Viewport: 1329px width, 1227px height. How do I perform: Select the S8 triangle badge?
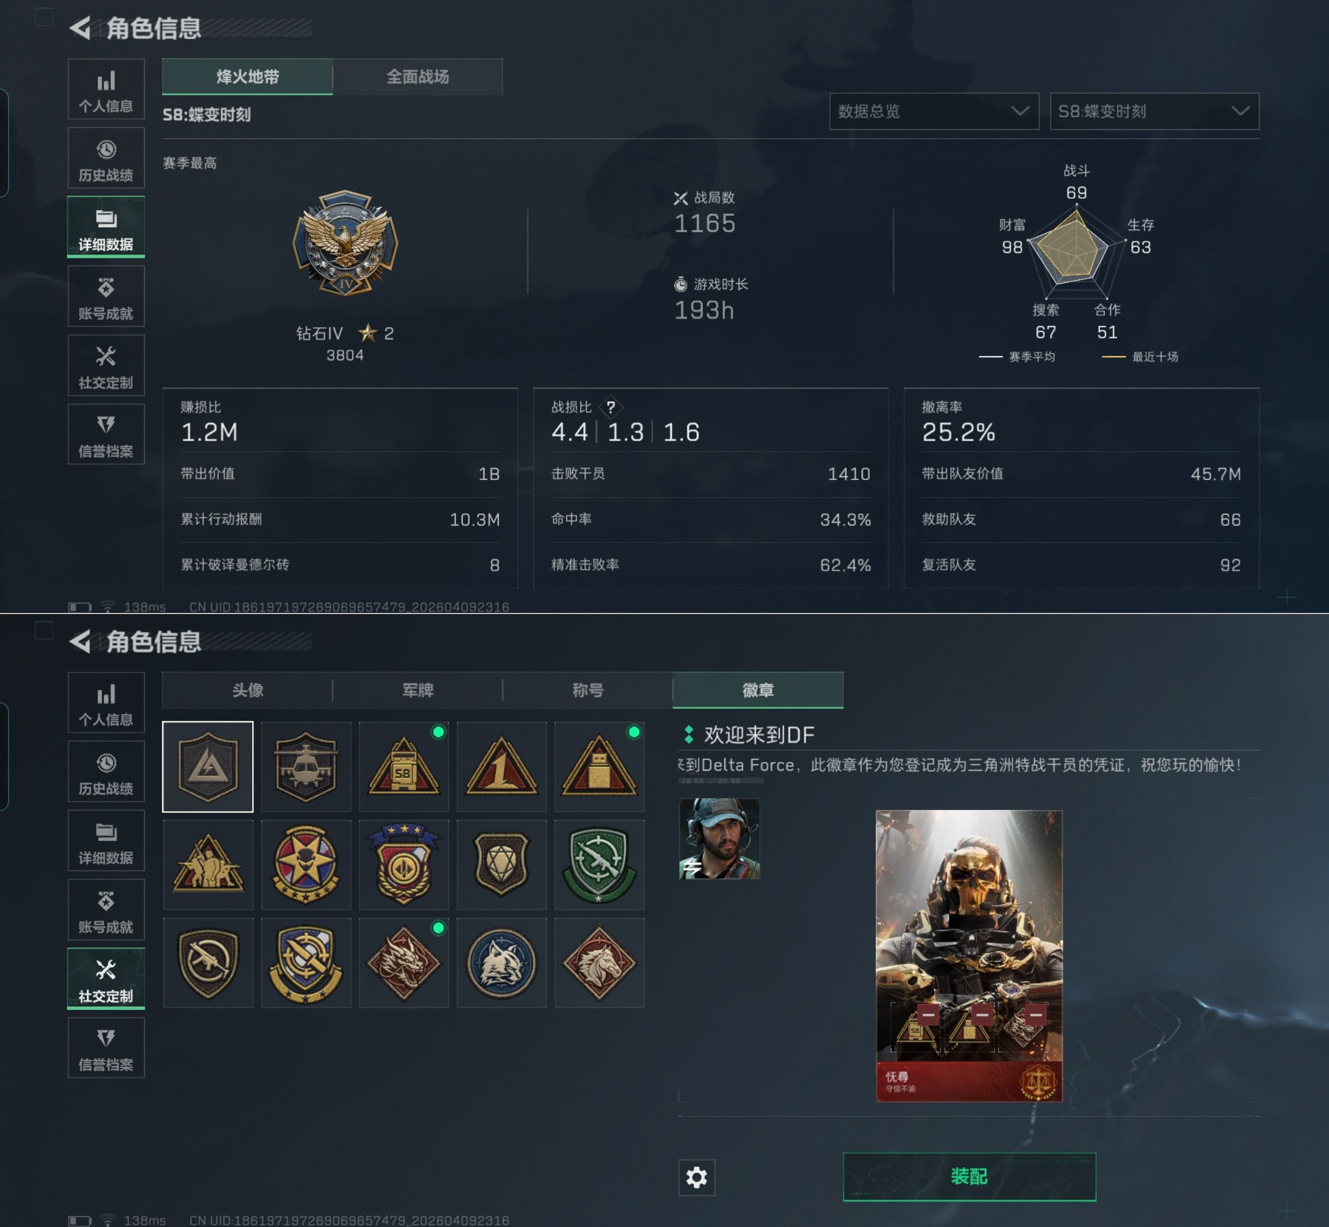pos(404,767)
